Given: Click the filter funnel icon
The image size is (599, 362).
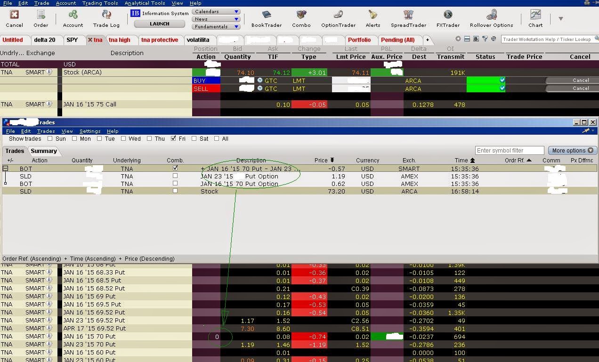Looking at the screenshot, I should 485,39.
